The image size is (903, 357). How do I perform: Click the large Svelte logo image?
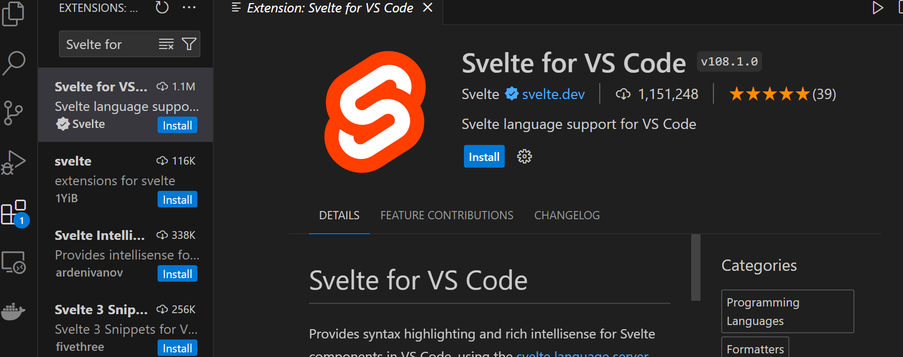(375, 111)
